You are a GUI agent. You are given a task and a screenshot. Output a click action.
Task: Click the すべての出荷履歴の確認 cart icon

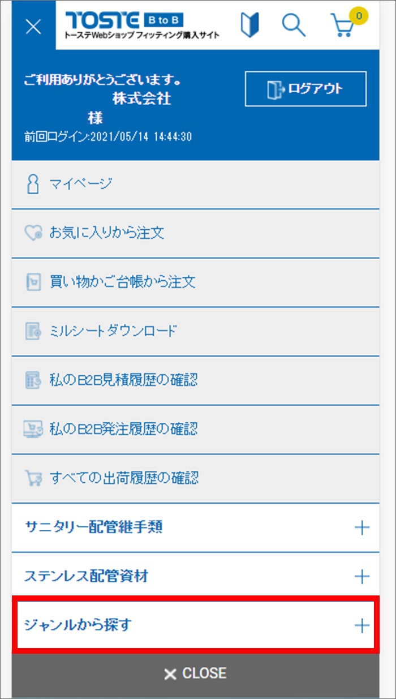pos(33,478)
